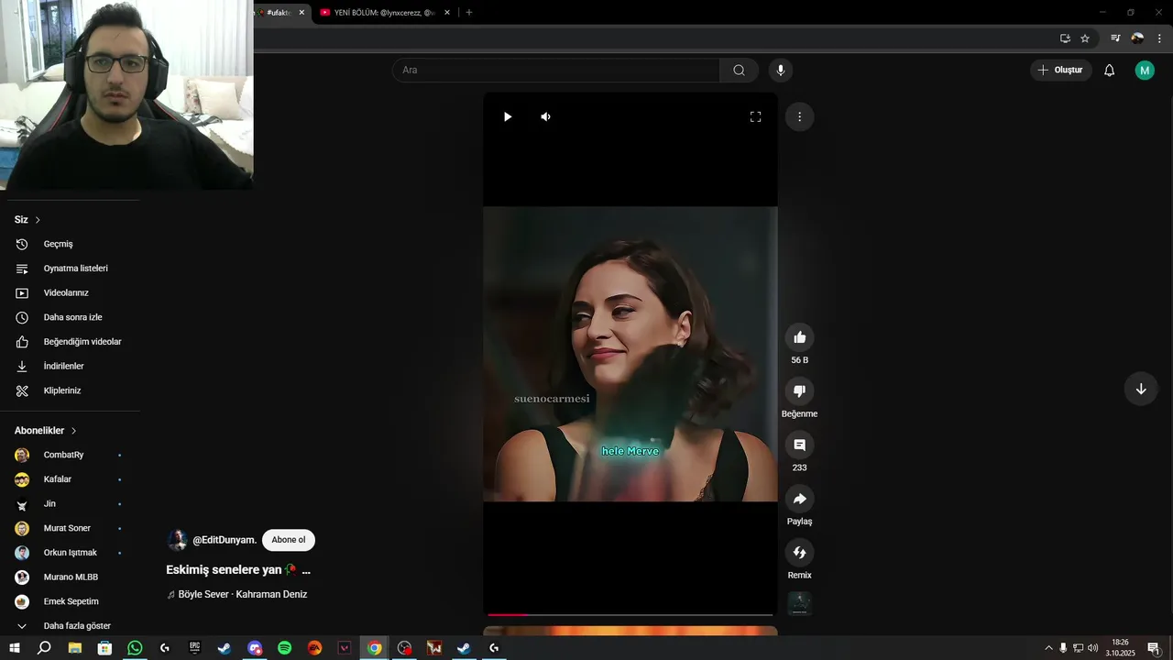Share the video using the Paylaş icon
This screenshot has width=1173, height=660.
click(x=799, y=499)
